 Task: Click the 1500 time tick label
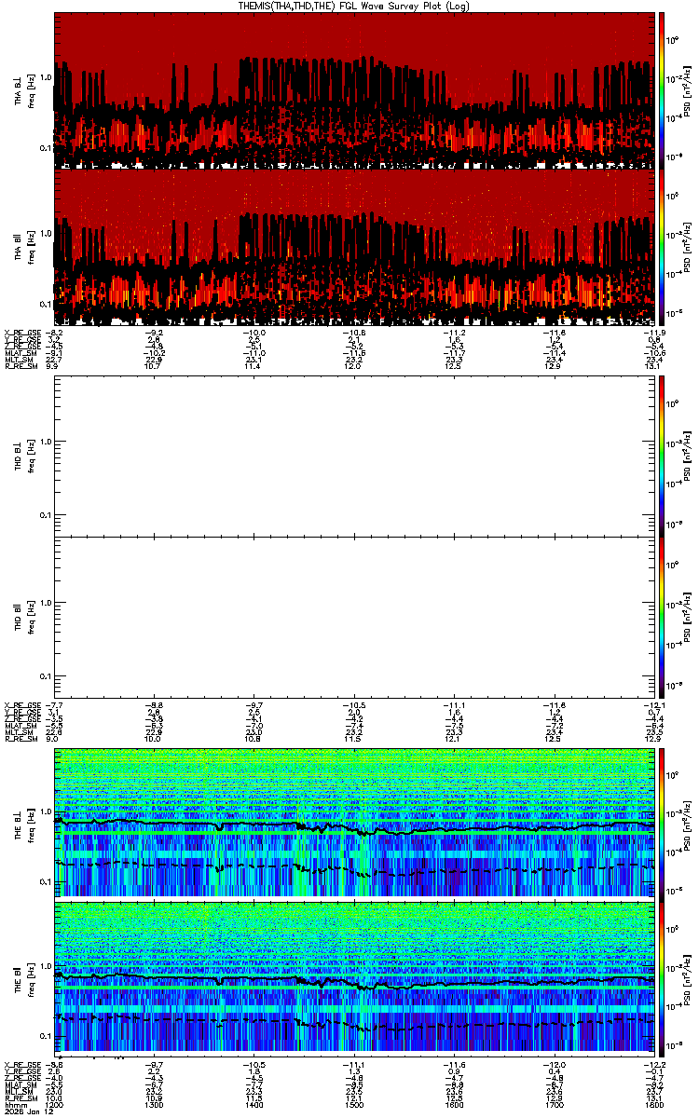coord(354,1103)
